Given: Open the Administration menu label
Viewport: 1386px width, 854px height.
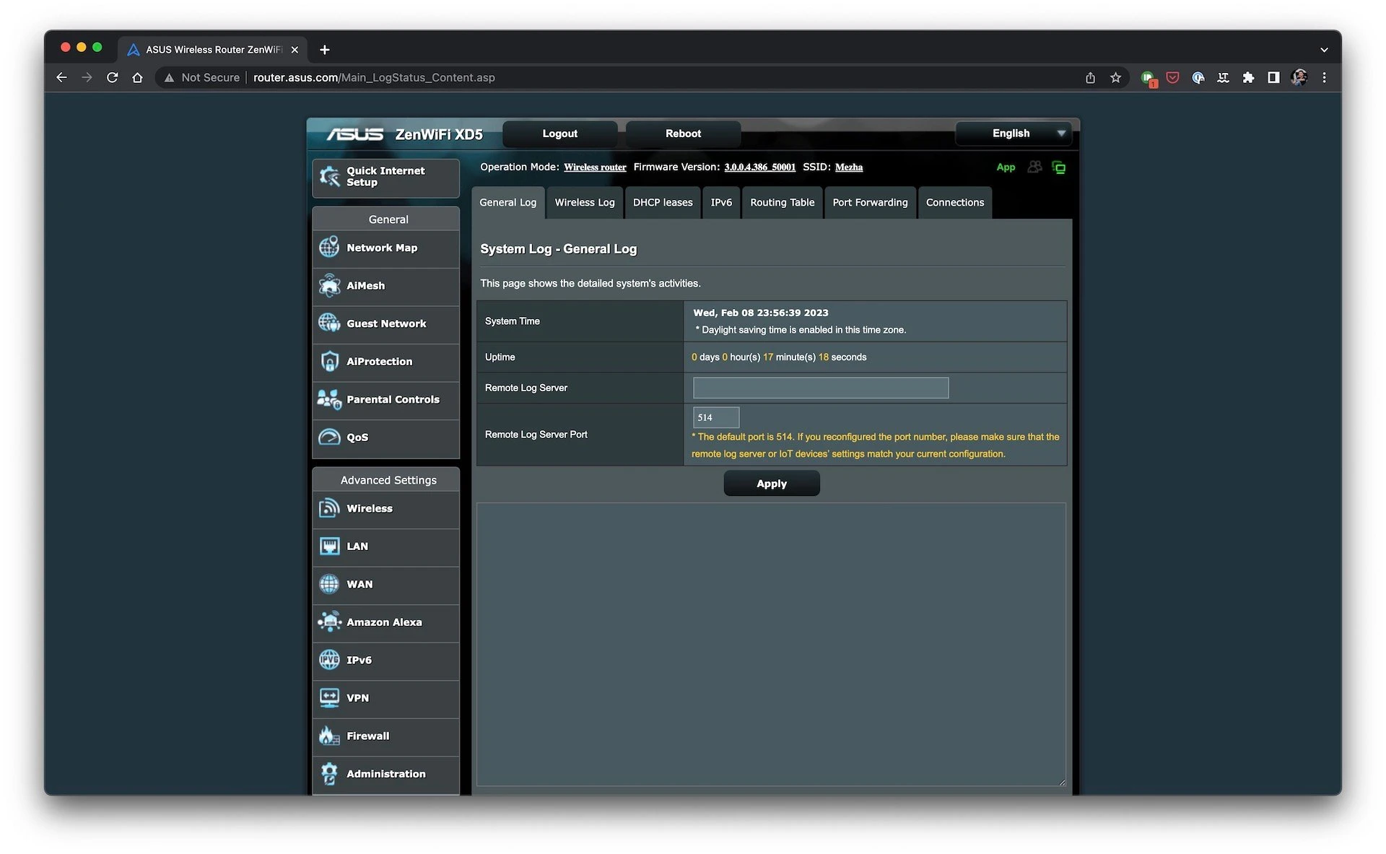Looking at the screenshot, I should click(x=386, y=774).
